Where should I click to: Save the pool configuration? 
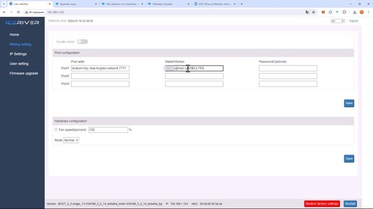[349, 103]
